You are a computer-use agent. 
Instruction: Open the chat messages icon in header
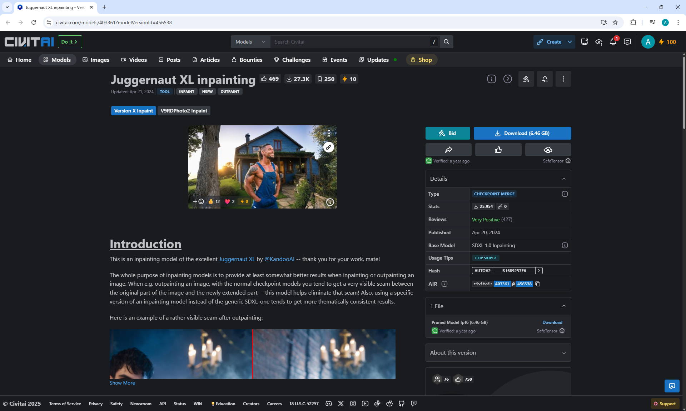627,42
